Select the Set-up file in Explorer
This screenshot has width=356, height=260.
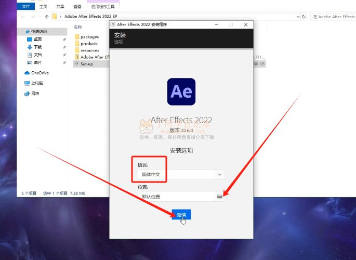point(87,64)
